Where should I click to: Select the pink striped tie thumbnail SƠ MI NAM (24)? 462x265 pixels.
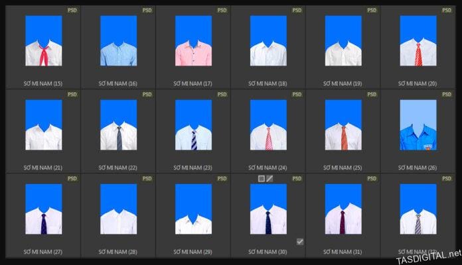(x=268, y=125)
